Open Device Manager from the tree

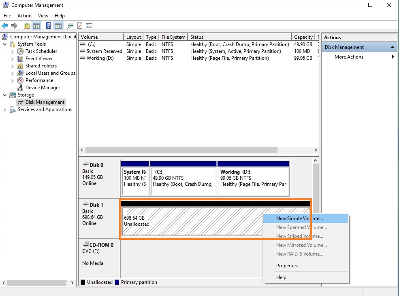pyautogui.click(x=43, y=88)
